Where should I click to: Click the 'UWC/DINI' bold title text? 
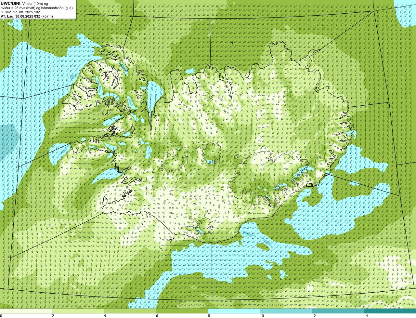[11, 3]
